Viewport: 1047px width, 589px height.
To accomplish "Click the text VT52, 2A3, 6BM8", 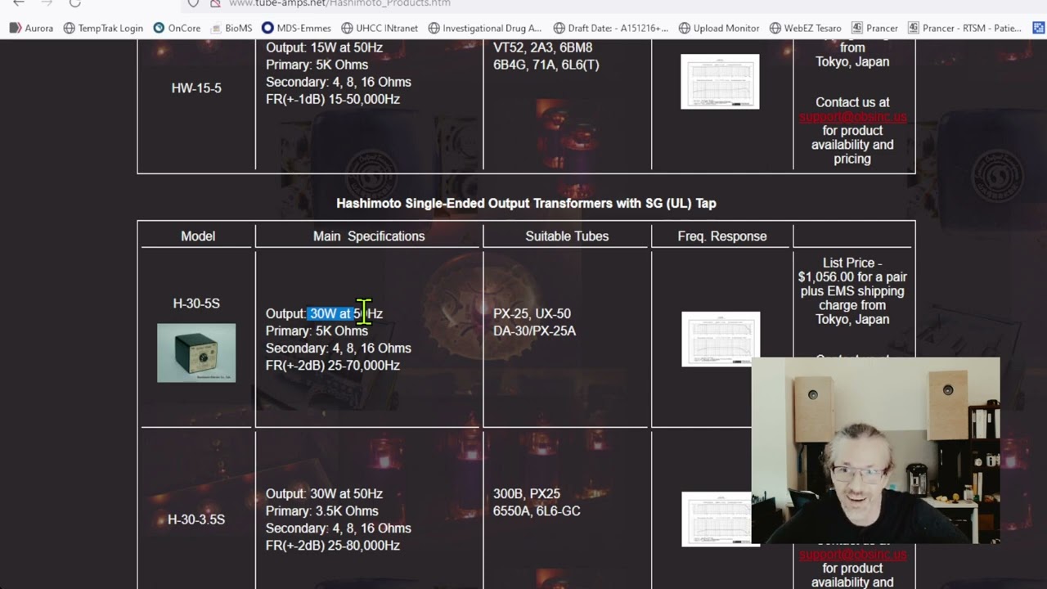I will click(x=542, y=47).
